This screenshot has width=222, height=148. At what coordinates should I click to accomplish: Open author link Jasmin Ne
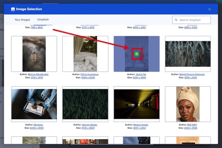(141, 74)
